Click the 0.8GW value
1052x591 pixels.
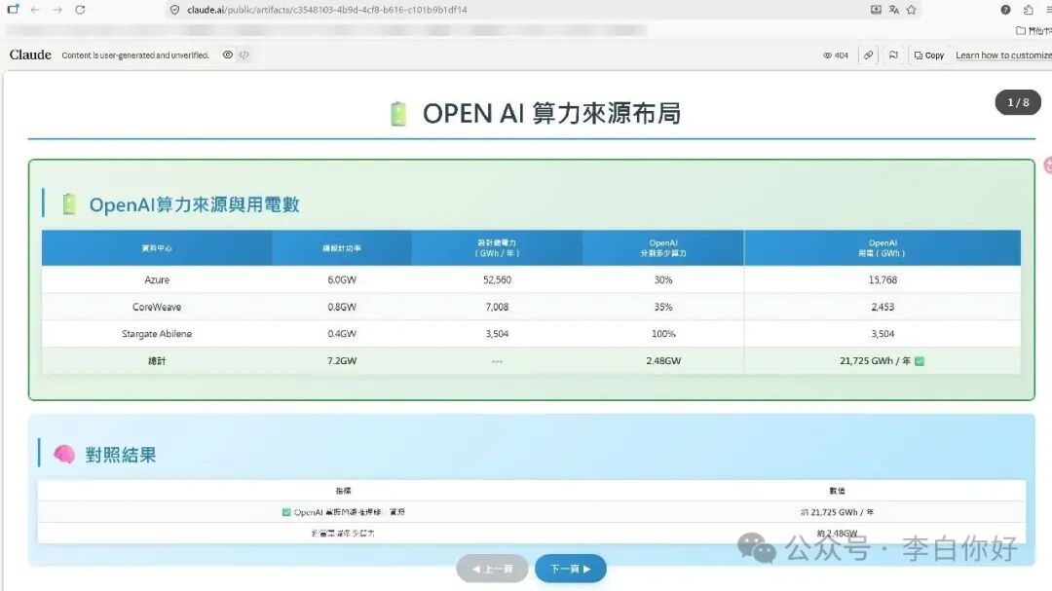pos(342,307)
